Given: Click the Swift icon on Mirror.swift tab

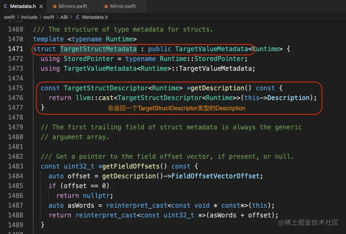Looking at the screenshot, I should pos(106,6).
